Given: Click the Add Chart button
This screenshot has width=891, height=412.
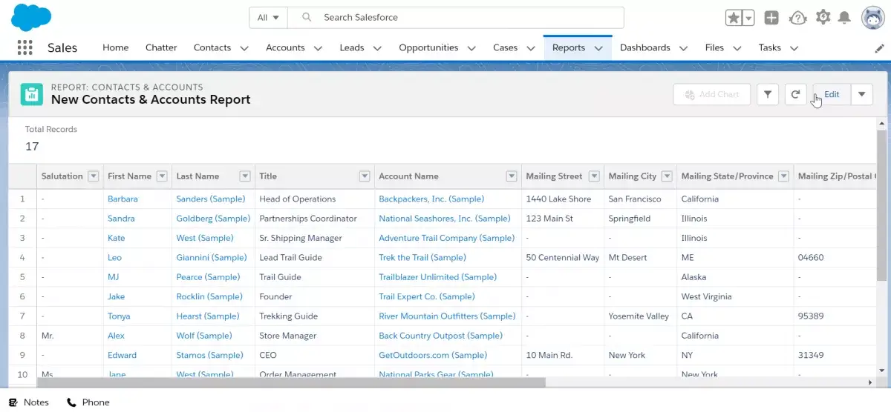Looking at the screenshot, I should pos(712,94).
